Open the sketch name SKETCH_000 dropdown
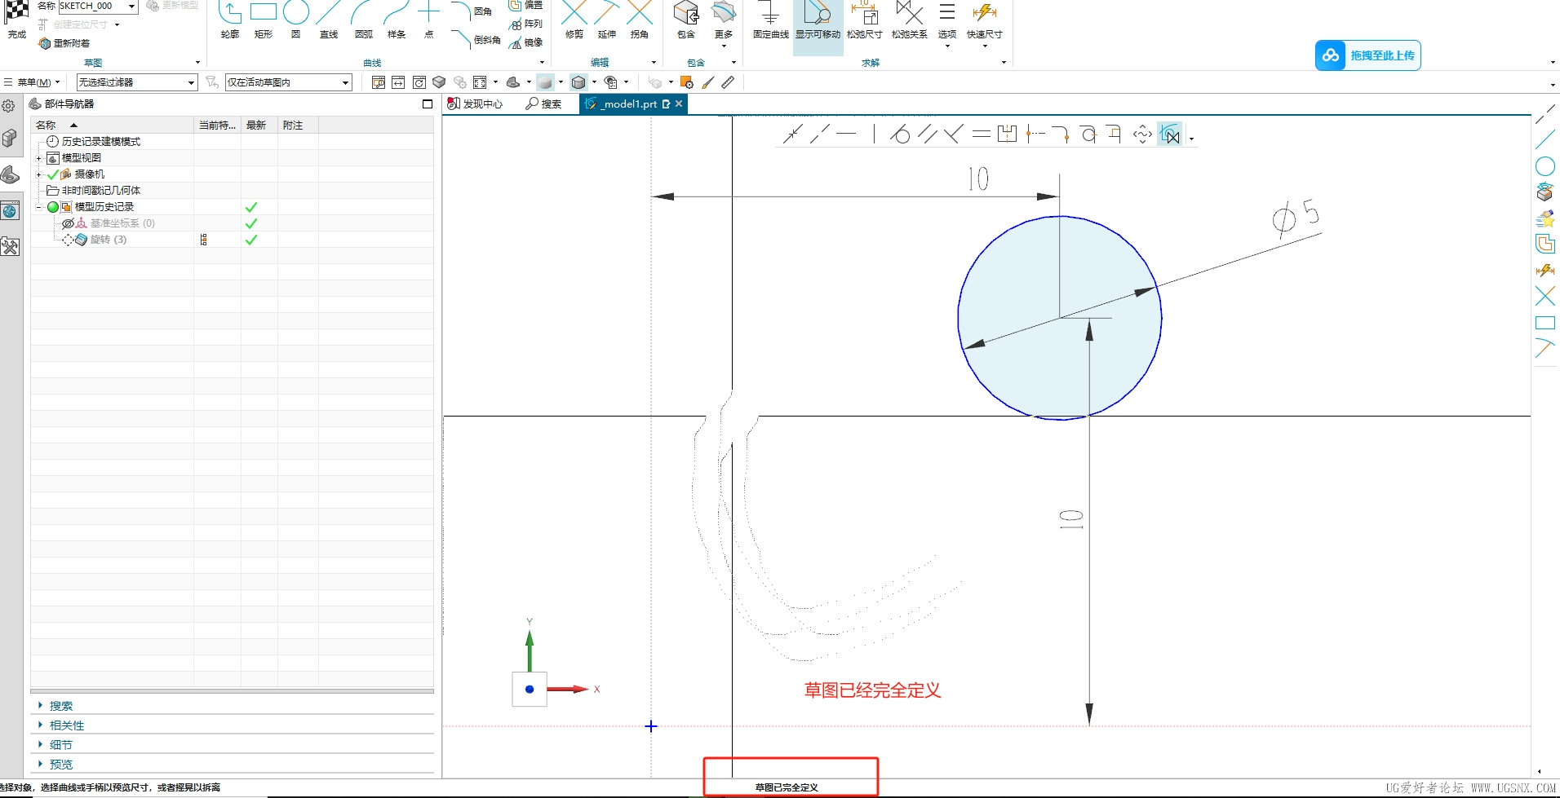 coord(131,7)
